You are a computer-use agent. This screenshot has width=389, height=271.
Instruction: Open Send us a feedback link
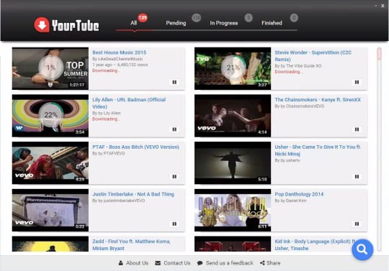(x=230, y=263)
